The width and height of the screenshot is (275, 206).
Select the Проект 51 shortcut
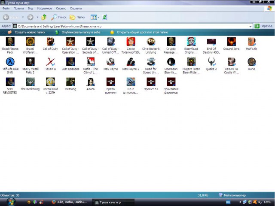pyautogui.click(x=151, y=82)
